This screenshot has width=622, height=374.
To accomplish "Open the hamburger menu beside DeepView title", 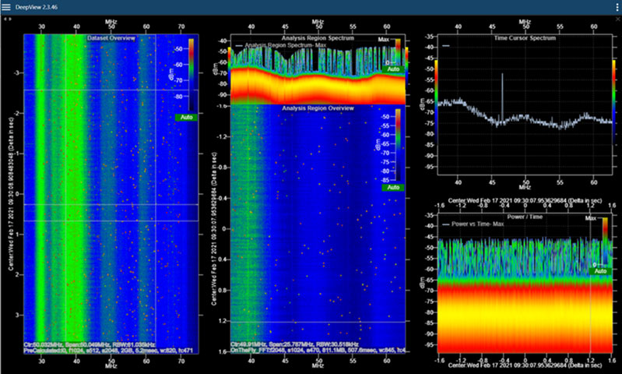I will click(7, 7).
